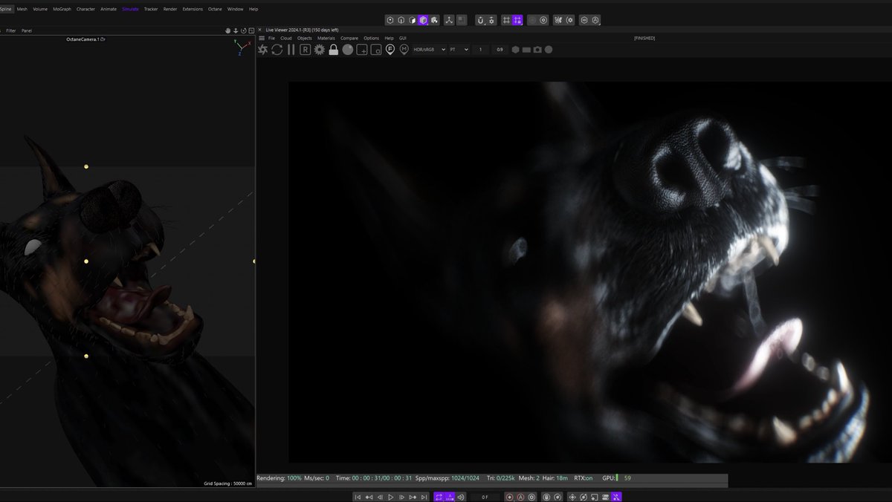Viewport: 892px width, 502px height.
Task: Open the Panel menu in viewport
Action: click(x=27, y=30)
